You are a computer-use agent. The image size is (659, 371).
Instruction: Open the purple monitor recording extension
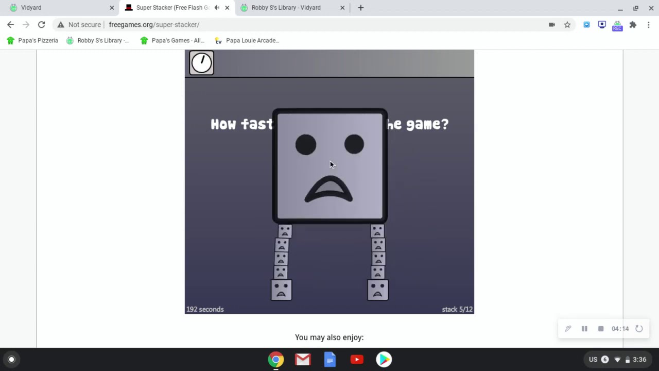602,25
